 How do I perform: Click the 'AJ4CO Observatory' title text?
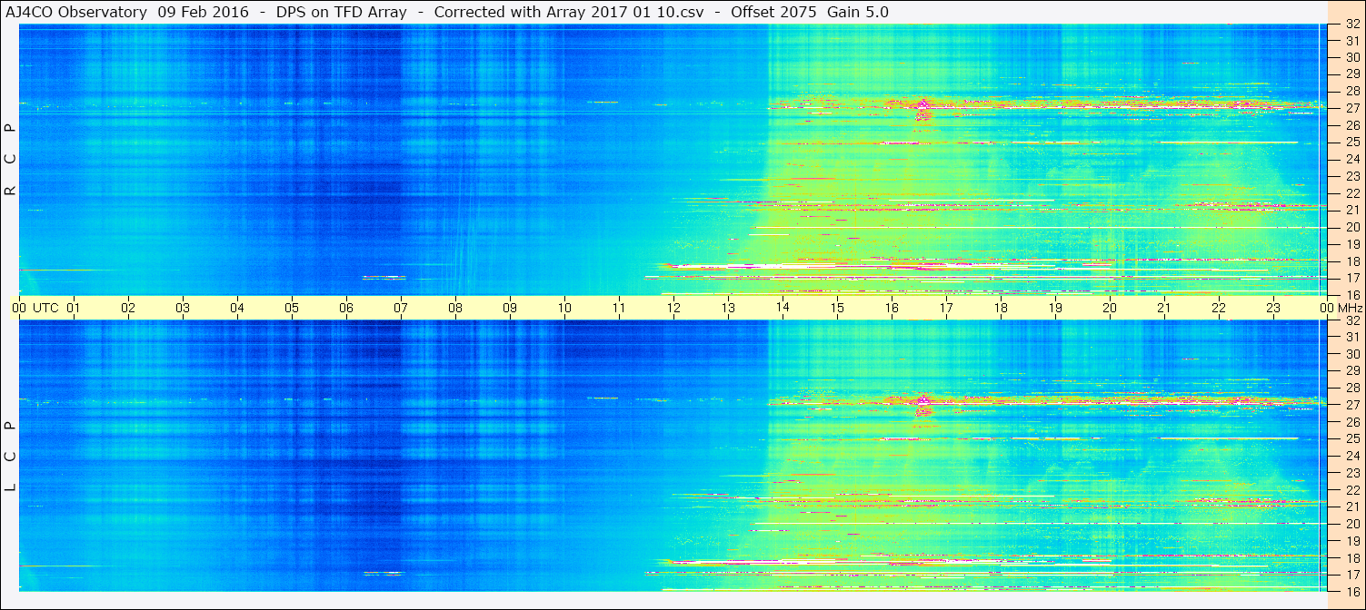(77, 12)
